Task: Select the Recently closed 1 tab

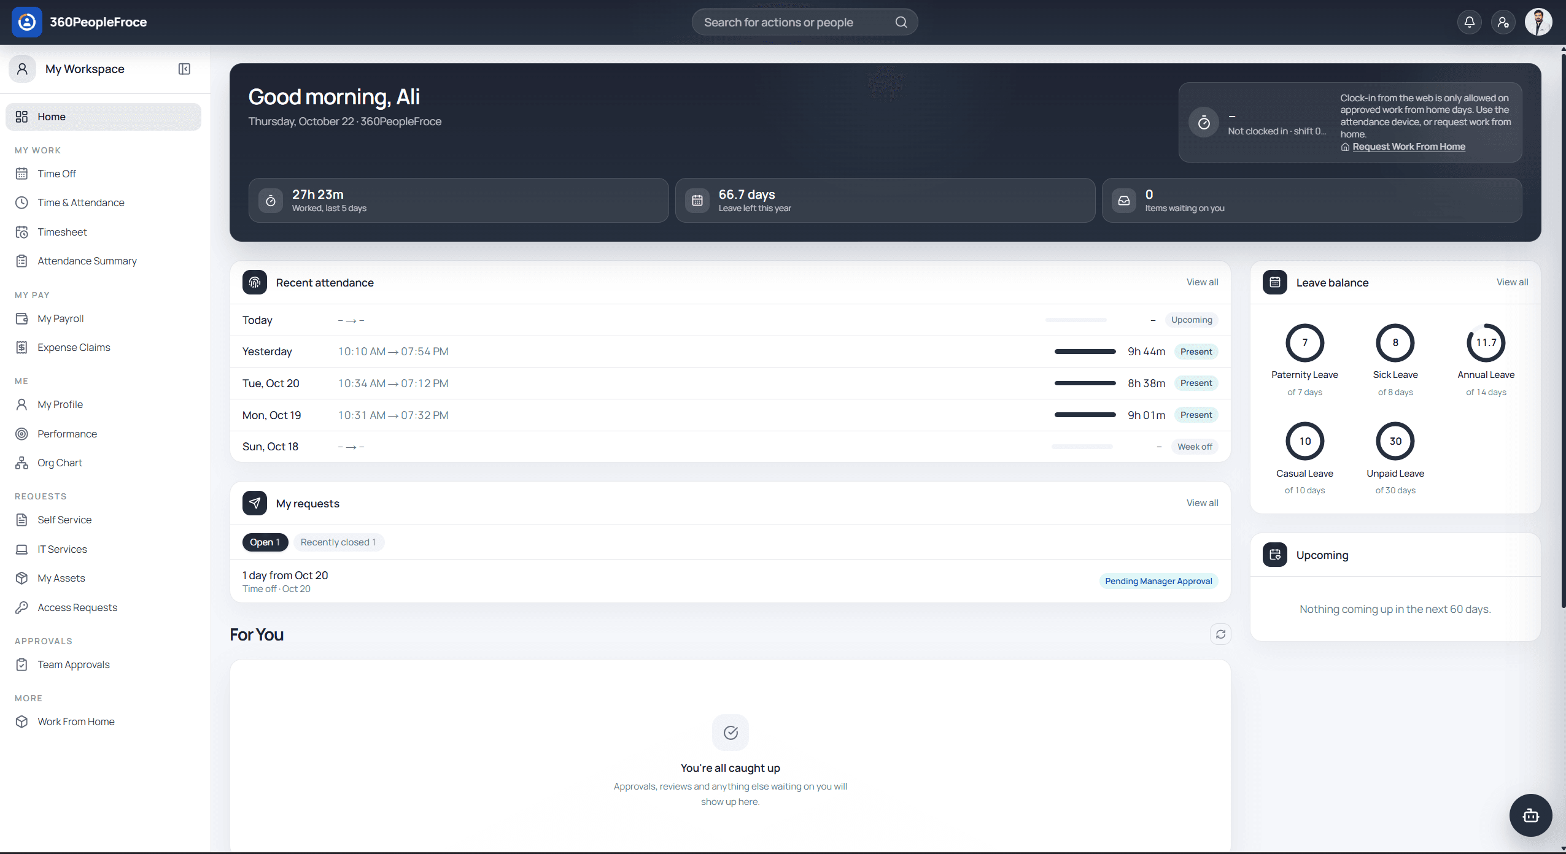Action: pos(338,542)
